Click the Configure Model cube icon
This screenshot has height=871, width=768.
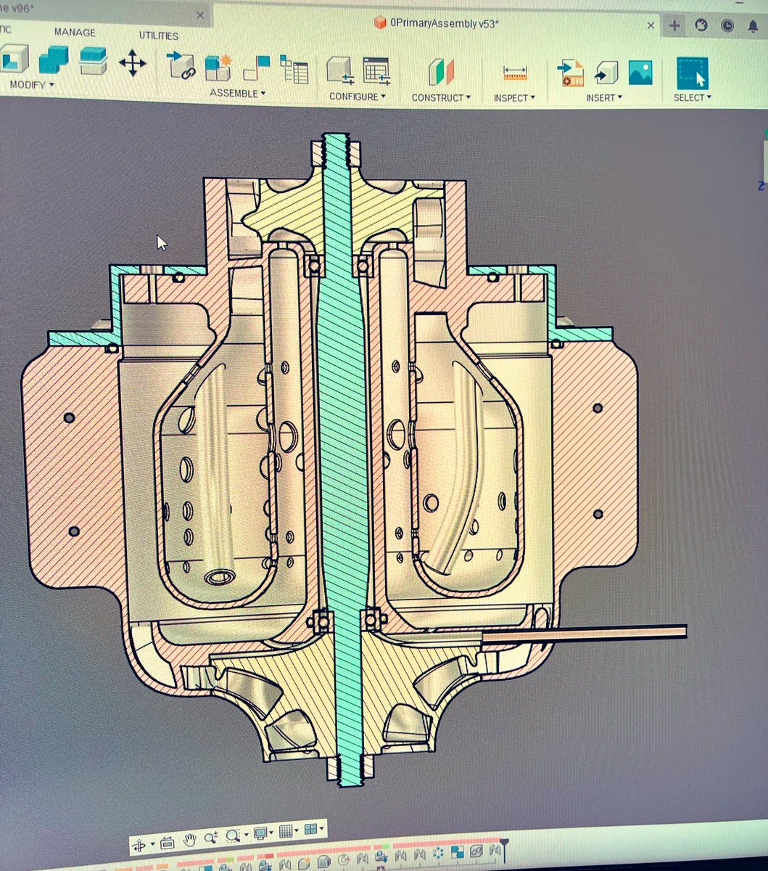tap(339, 71)
